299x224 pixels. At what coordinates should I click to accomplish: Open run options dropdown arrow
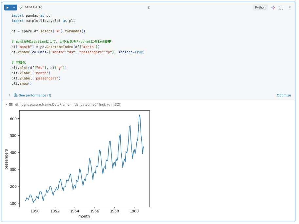pos(14,8)
